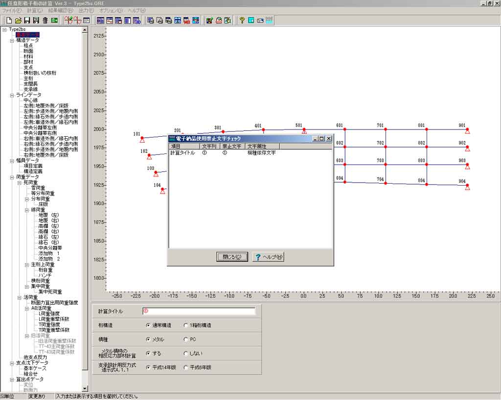This screenshot has height=400, width=501.
Task: Select the L荷重強度 tree item
Action: click(x=49, y=314)
